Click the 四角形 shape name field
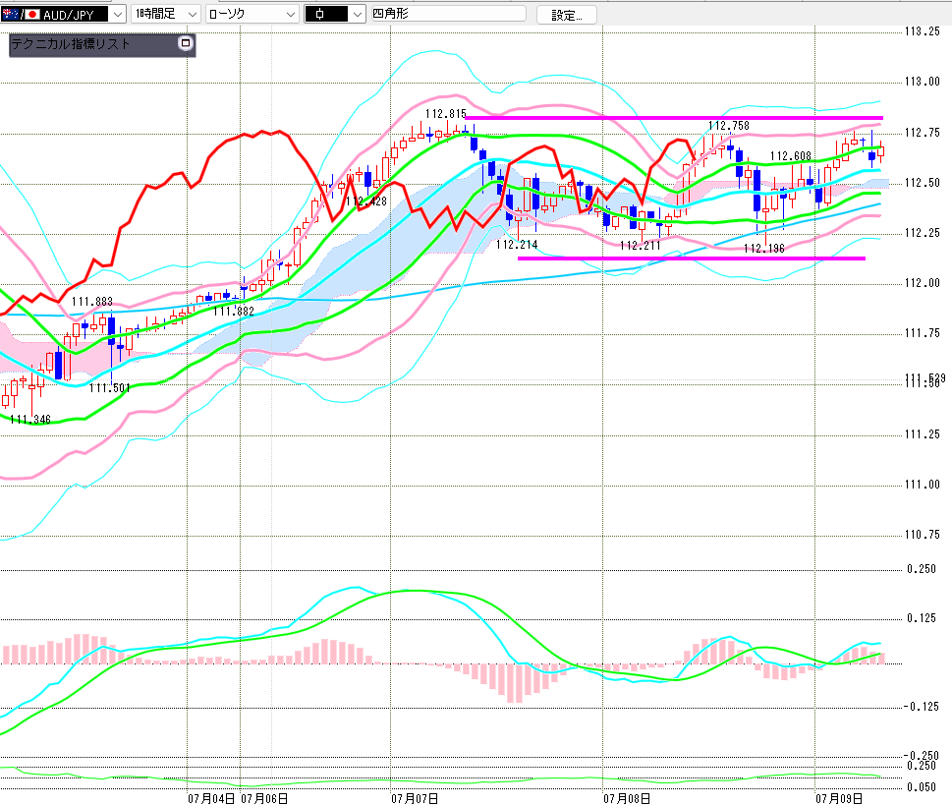952x806 pixels. [x=448, y=14]
